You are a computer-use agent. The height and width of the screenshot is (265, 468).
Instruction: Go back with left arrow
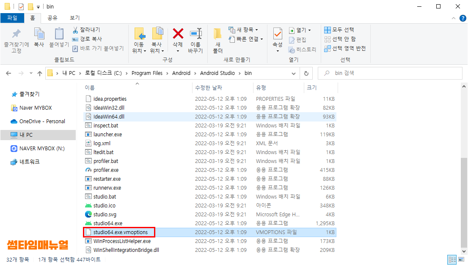point(8,73)
